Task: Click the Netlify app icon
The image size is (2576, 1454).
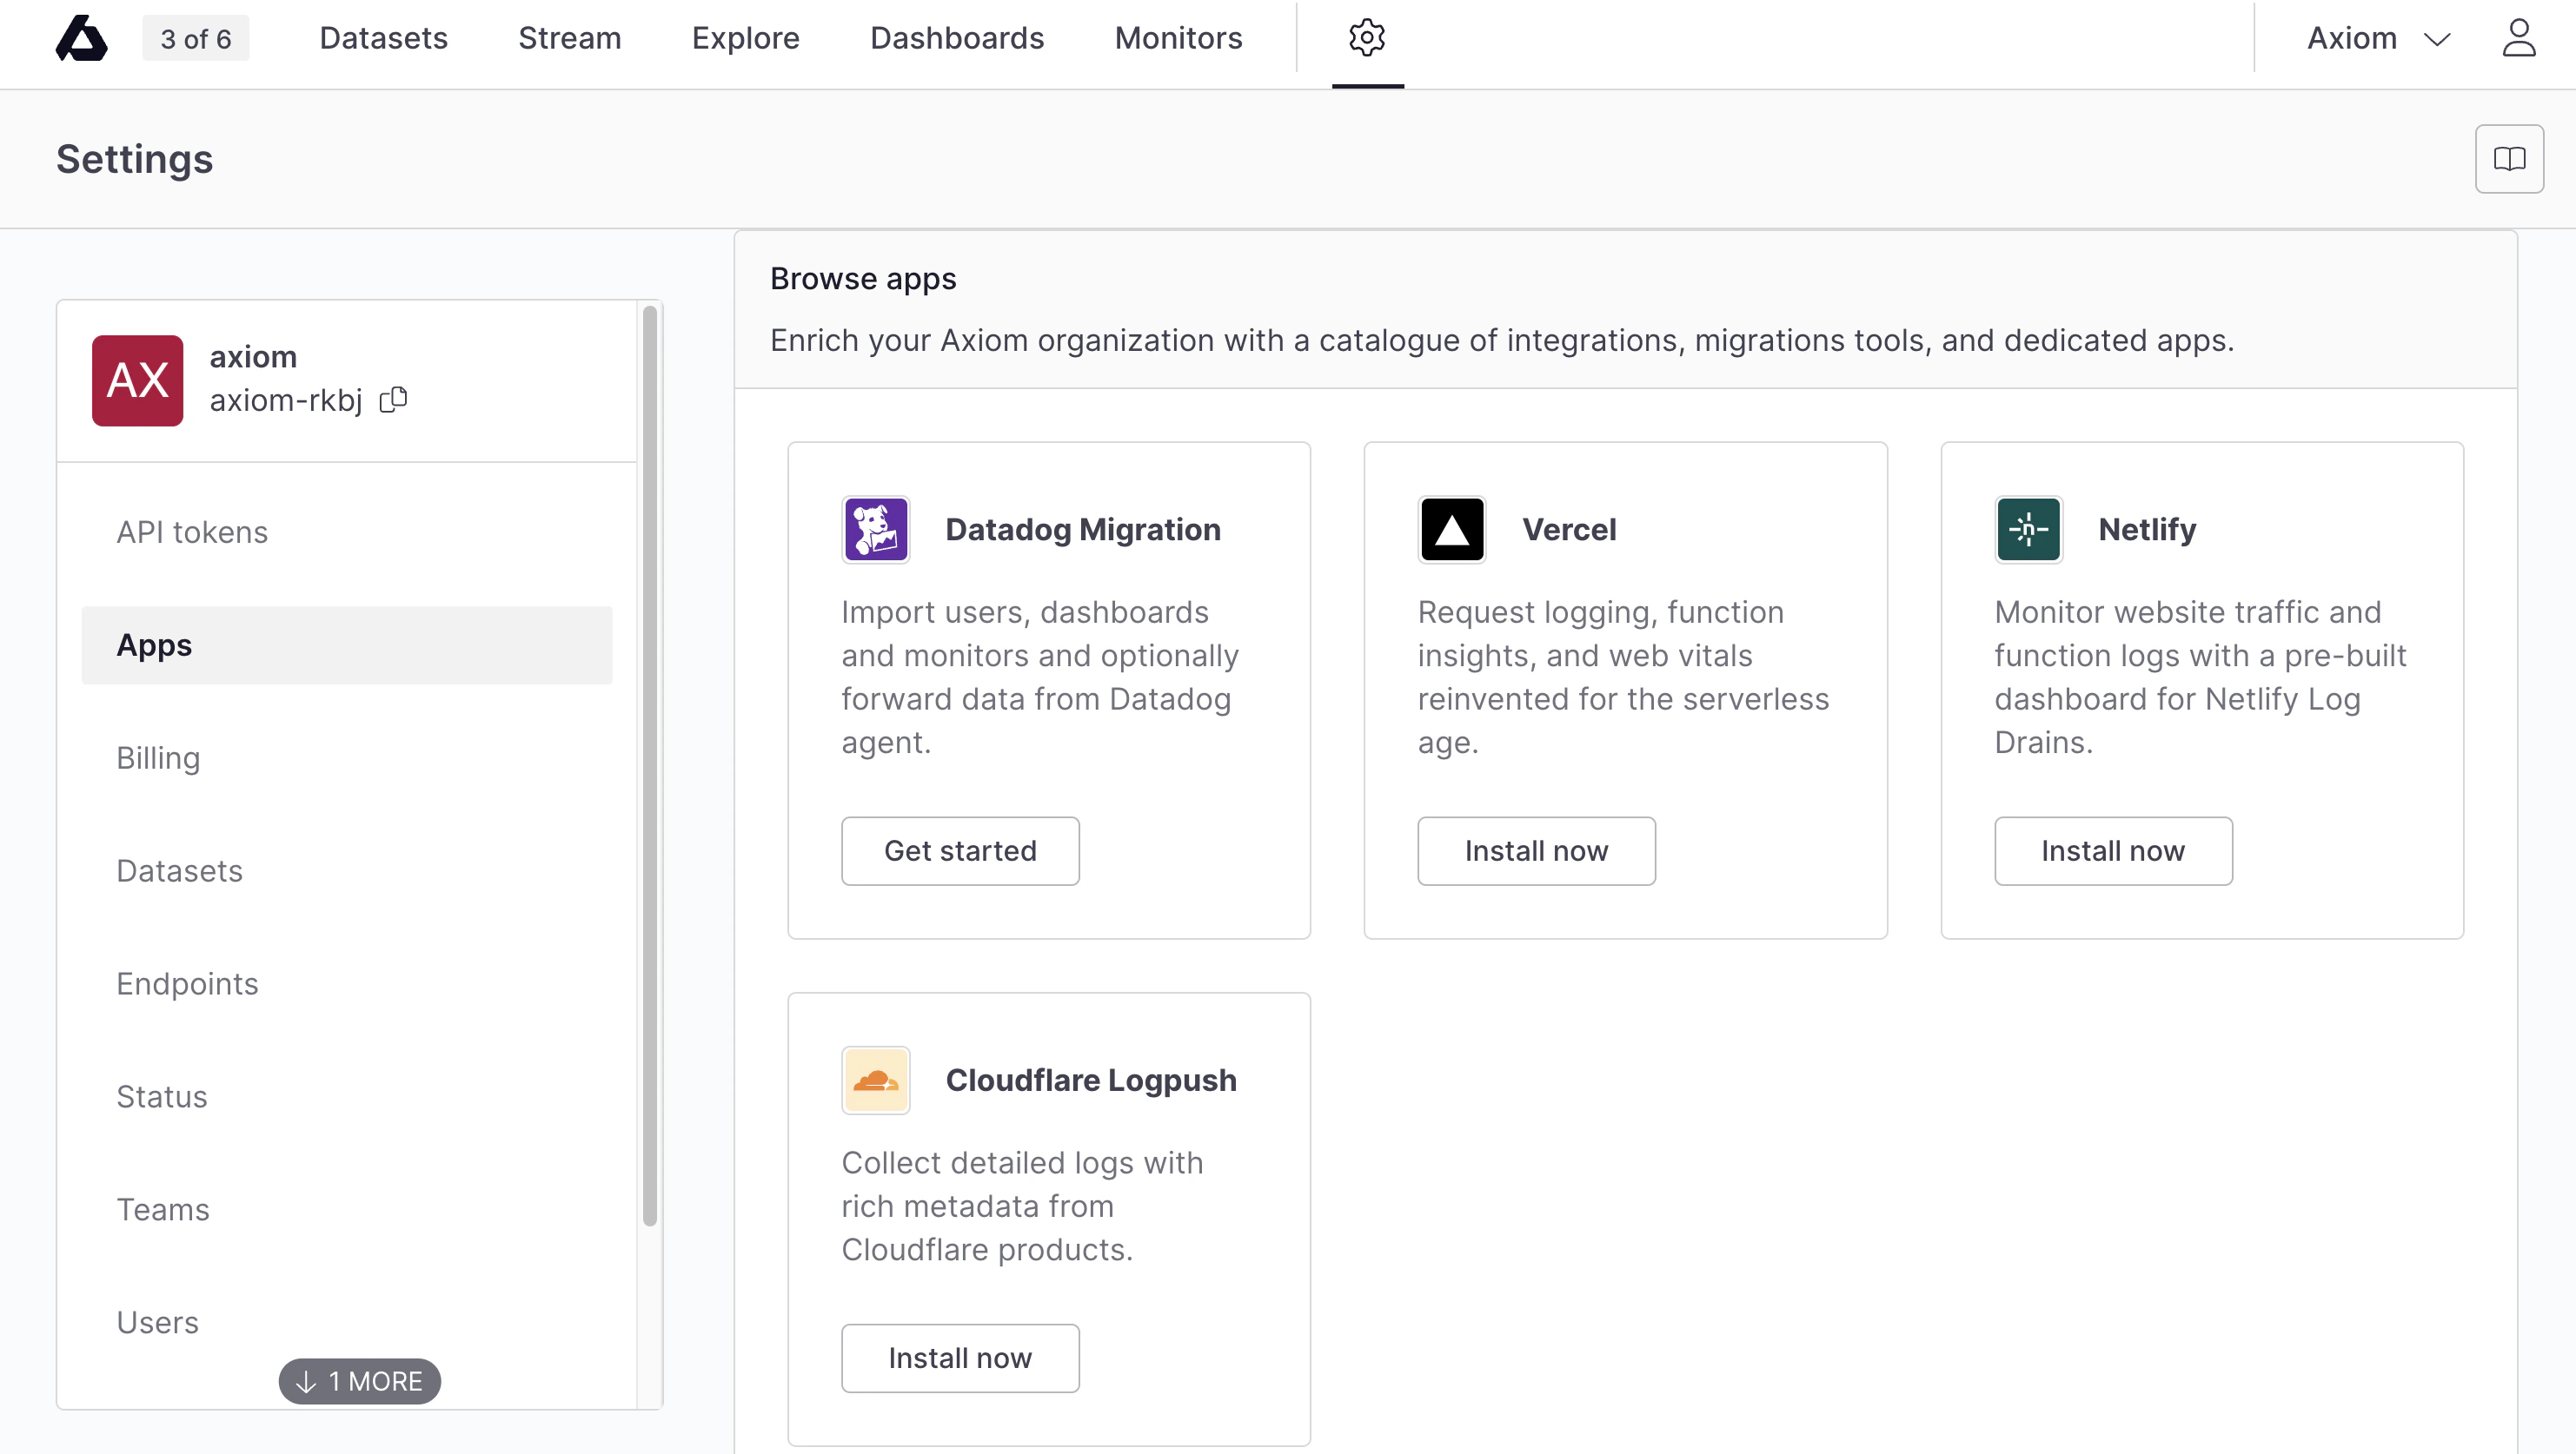Action: [x=2027, y=529]
